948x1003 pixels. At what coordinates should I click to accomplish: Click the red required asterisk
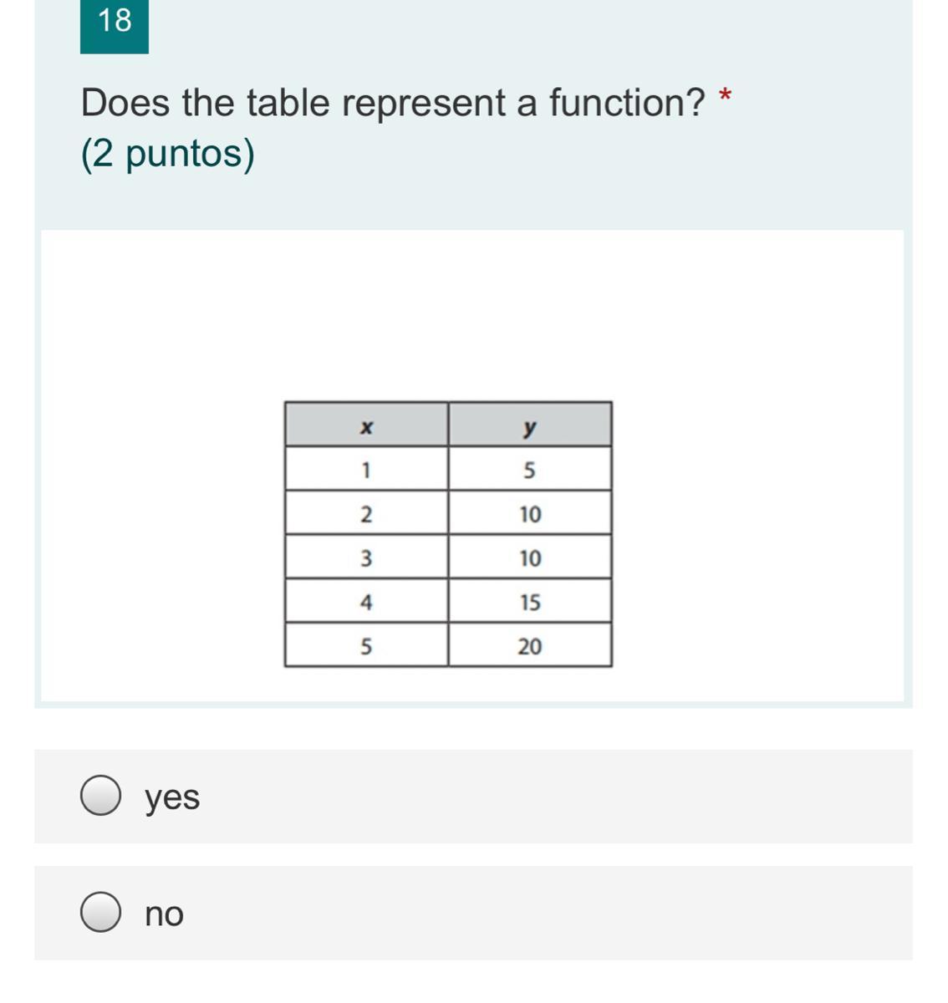(x=725, y=95)
